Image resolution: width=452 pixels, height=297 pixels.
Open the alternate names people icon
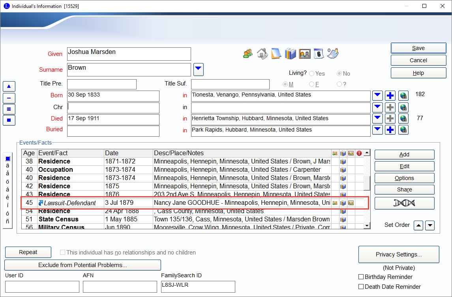point(248,54)
